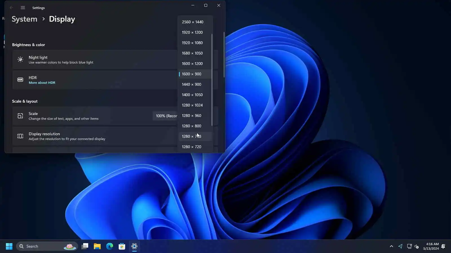Screen dimensions: 451x253
Task: Click the location arrow tray icon
Action: pyautogui.click(x=400, y=246)
